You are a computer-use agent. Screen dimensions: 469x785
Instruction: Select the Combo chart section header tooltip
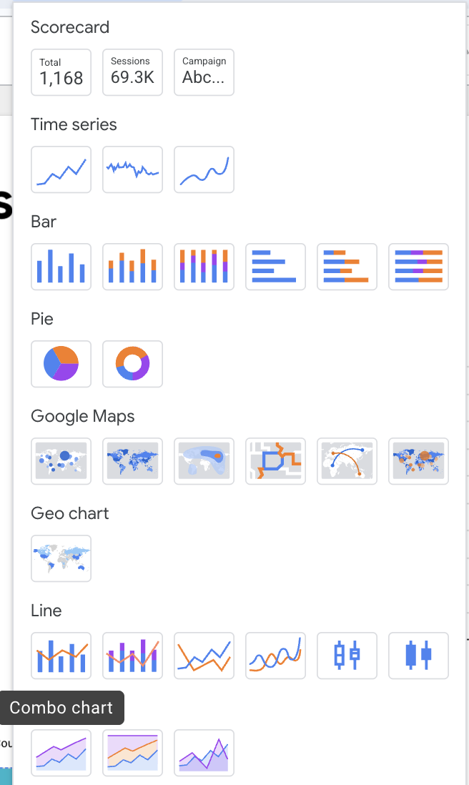(x=62, y=708)
